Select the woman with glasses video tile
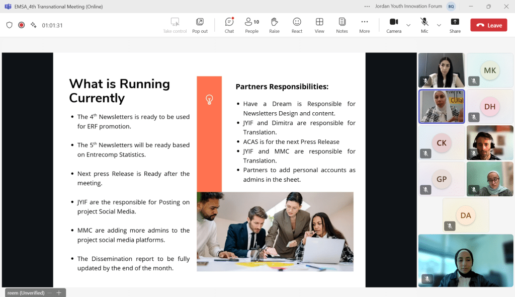This screenshot has height=297, width=515. coord(490,179)
